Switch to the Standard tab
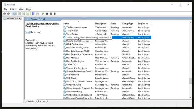The height and width of the screenshot is (109, 194). tap(42, 101)
